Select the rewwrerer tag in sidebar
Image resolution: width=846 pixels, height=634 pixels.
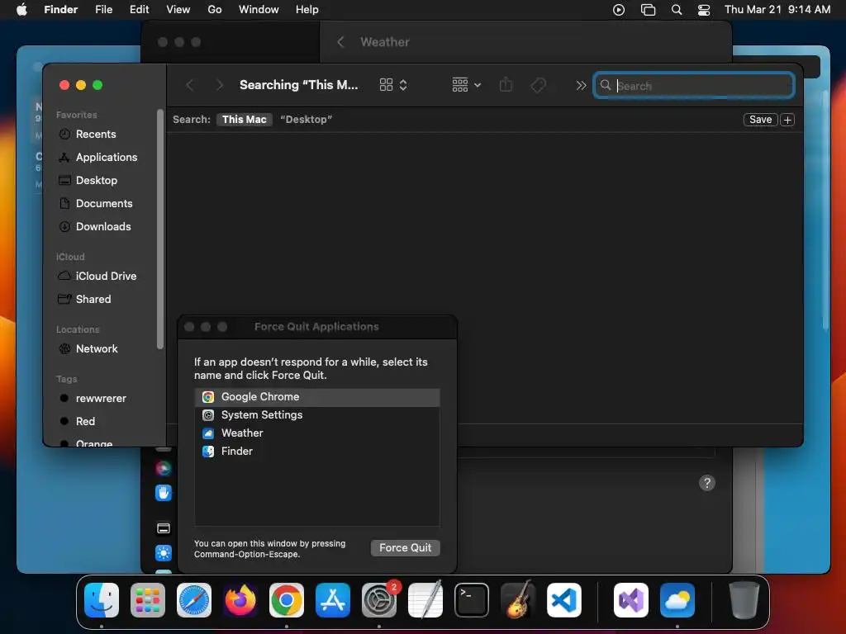93,398
